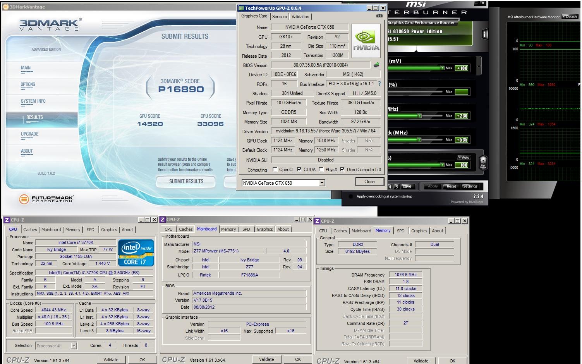Click the GPU-Z screenshot camera icon

click(379, 16)
